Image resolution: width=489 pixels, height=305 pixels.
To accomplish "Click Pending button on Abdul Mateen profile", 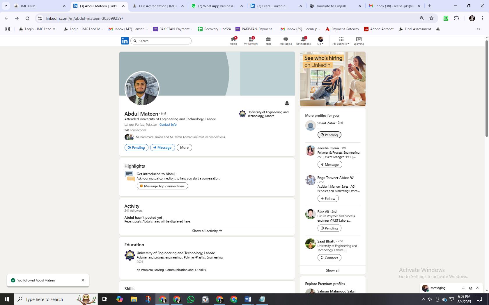I will coord(136,148).
